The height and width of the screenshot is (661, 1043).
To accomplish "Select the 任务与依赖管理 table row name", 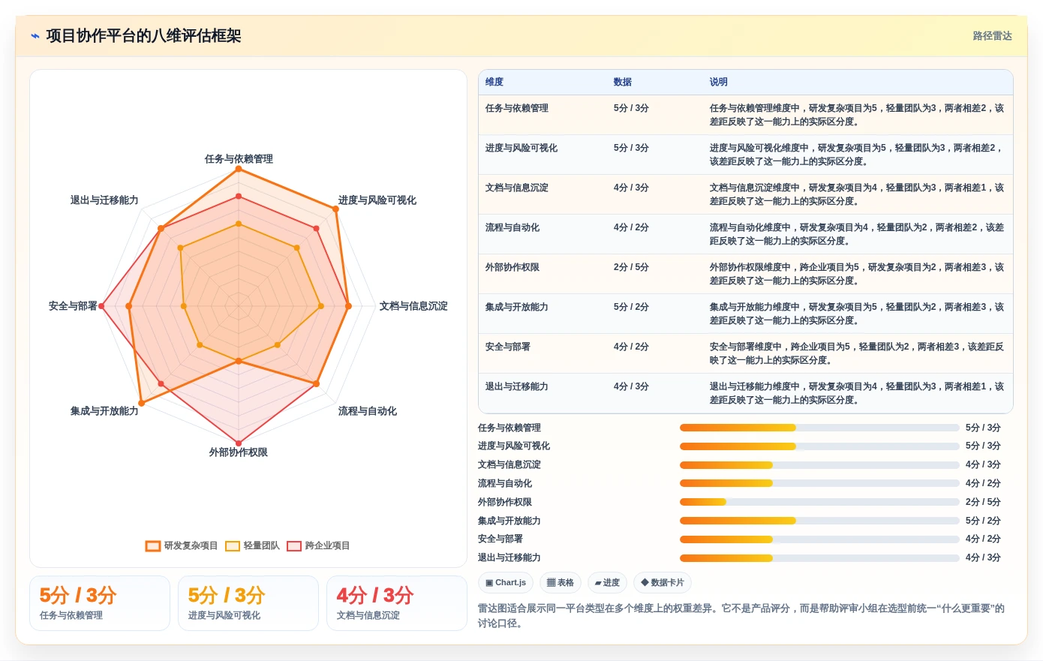I will coord(517,108).
